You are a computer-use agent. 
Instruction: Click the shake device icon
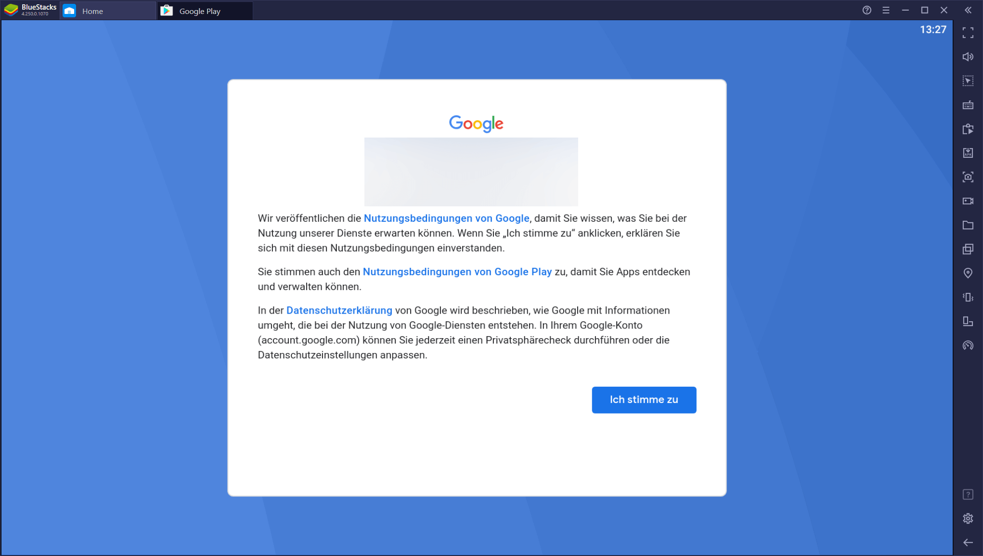(968, 297)
